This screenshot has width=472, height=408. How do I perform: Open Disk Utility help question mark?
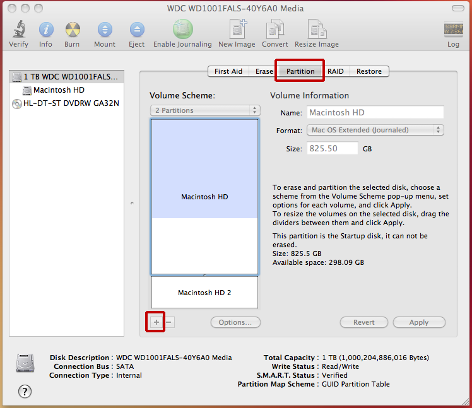click(25, 392)
